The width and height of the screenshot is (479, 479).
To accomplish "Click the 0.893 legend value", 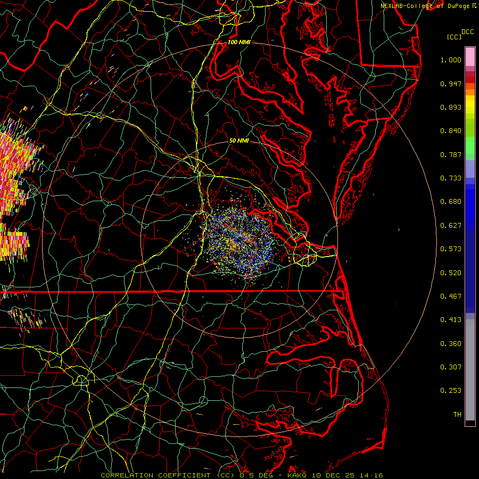I will 451,107.
